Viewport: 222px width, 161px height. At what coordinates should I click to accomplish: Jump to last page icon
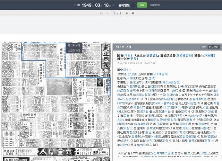133,13
